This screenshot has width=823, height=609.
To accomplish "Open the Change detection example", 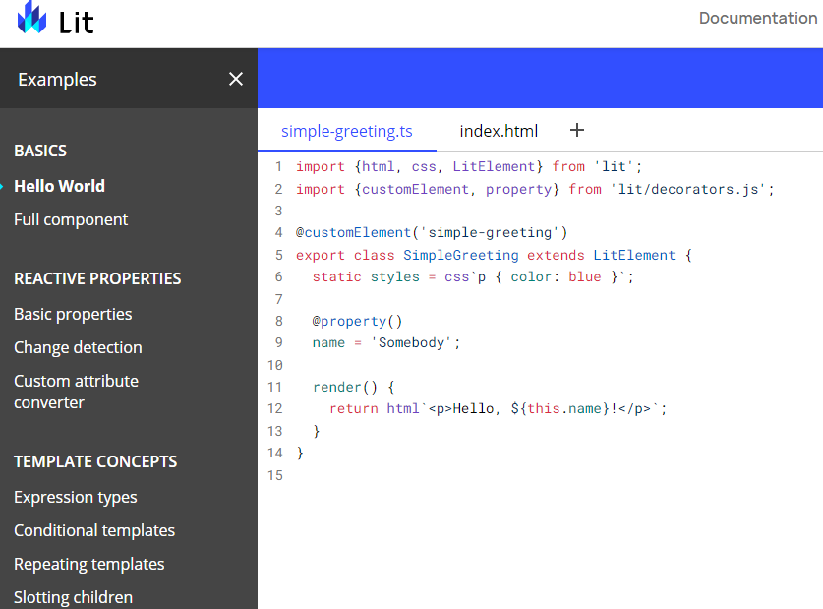I will (x=78, y=347).
